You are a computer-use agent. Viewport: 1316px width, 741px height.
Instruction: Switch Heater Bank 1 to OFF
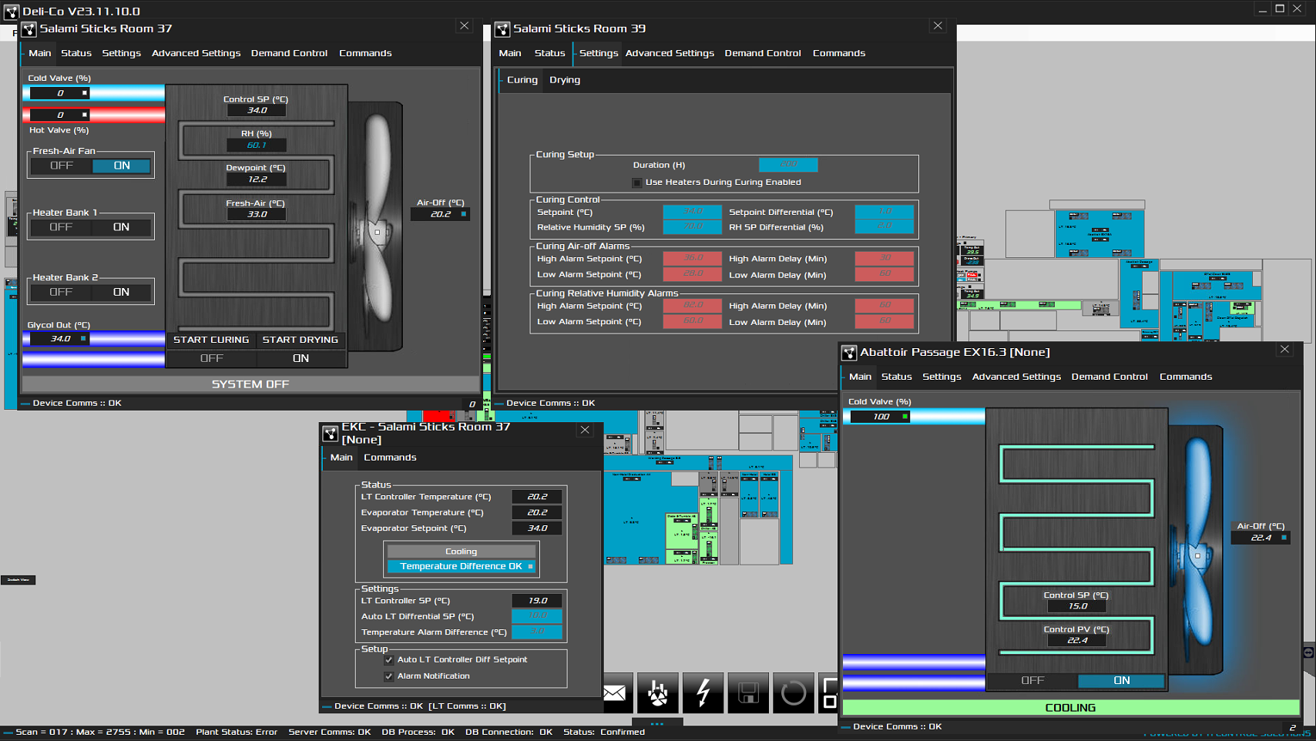coord(61,227)
